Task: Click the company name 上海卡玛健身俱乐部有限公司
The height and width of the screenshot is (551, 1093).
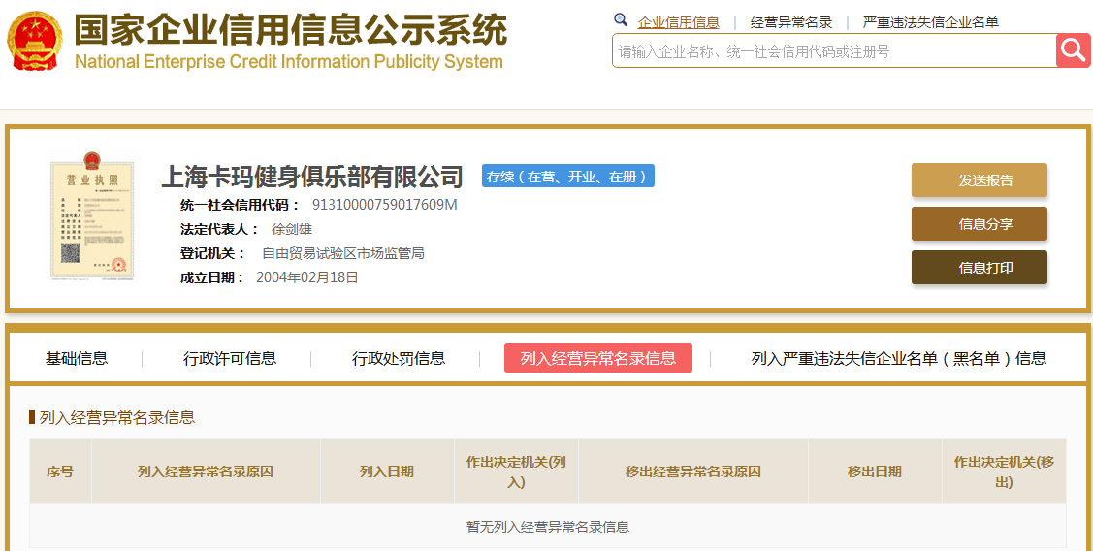Action: (312, 177)
